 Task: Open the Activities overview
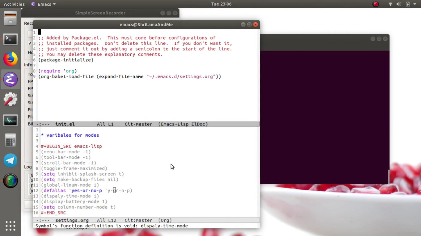coord(14,4)
